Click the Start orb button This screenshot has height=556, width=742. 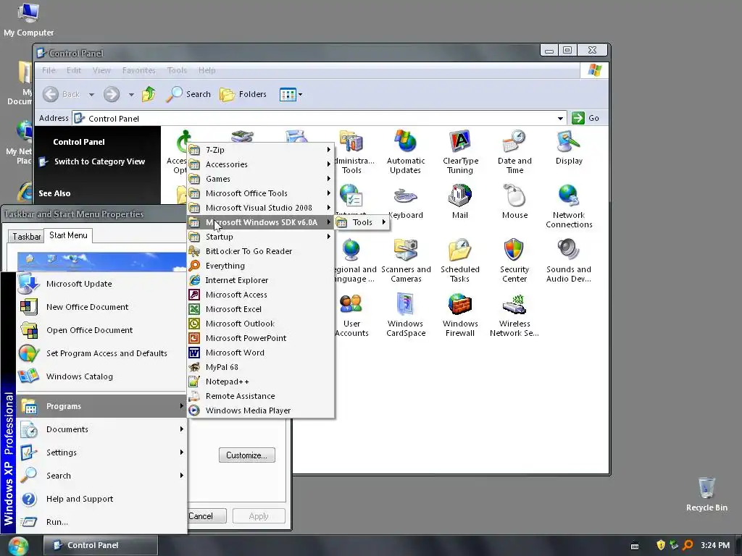(x=18, y=546)
